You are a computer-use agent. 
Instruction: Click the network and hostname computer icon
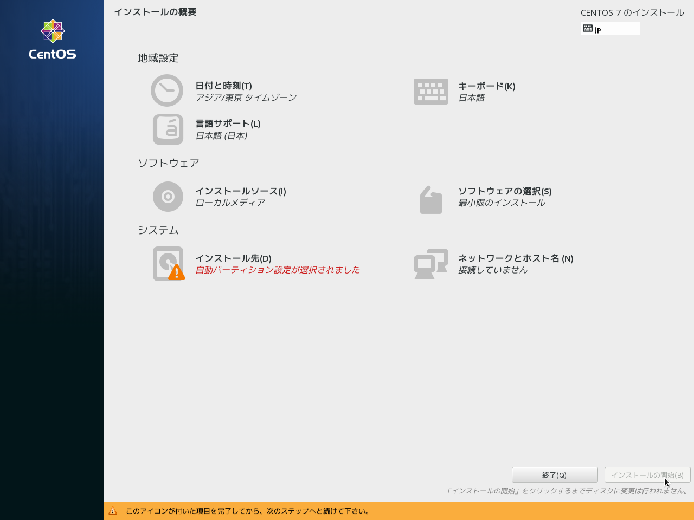[x=430, y=264]
